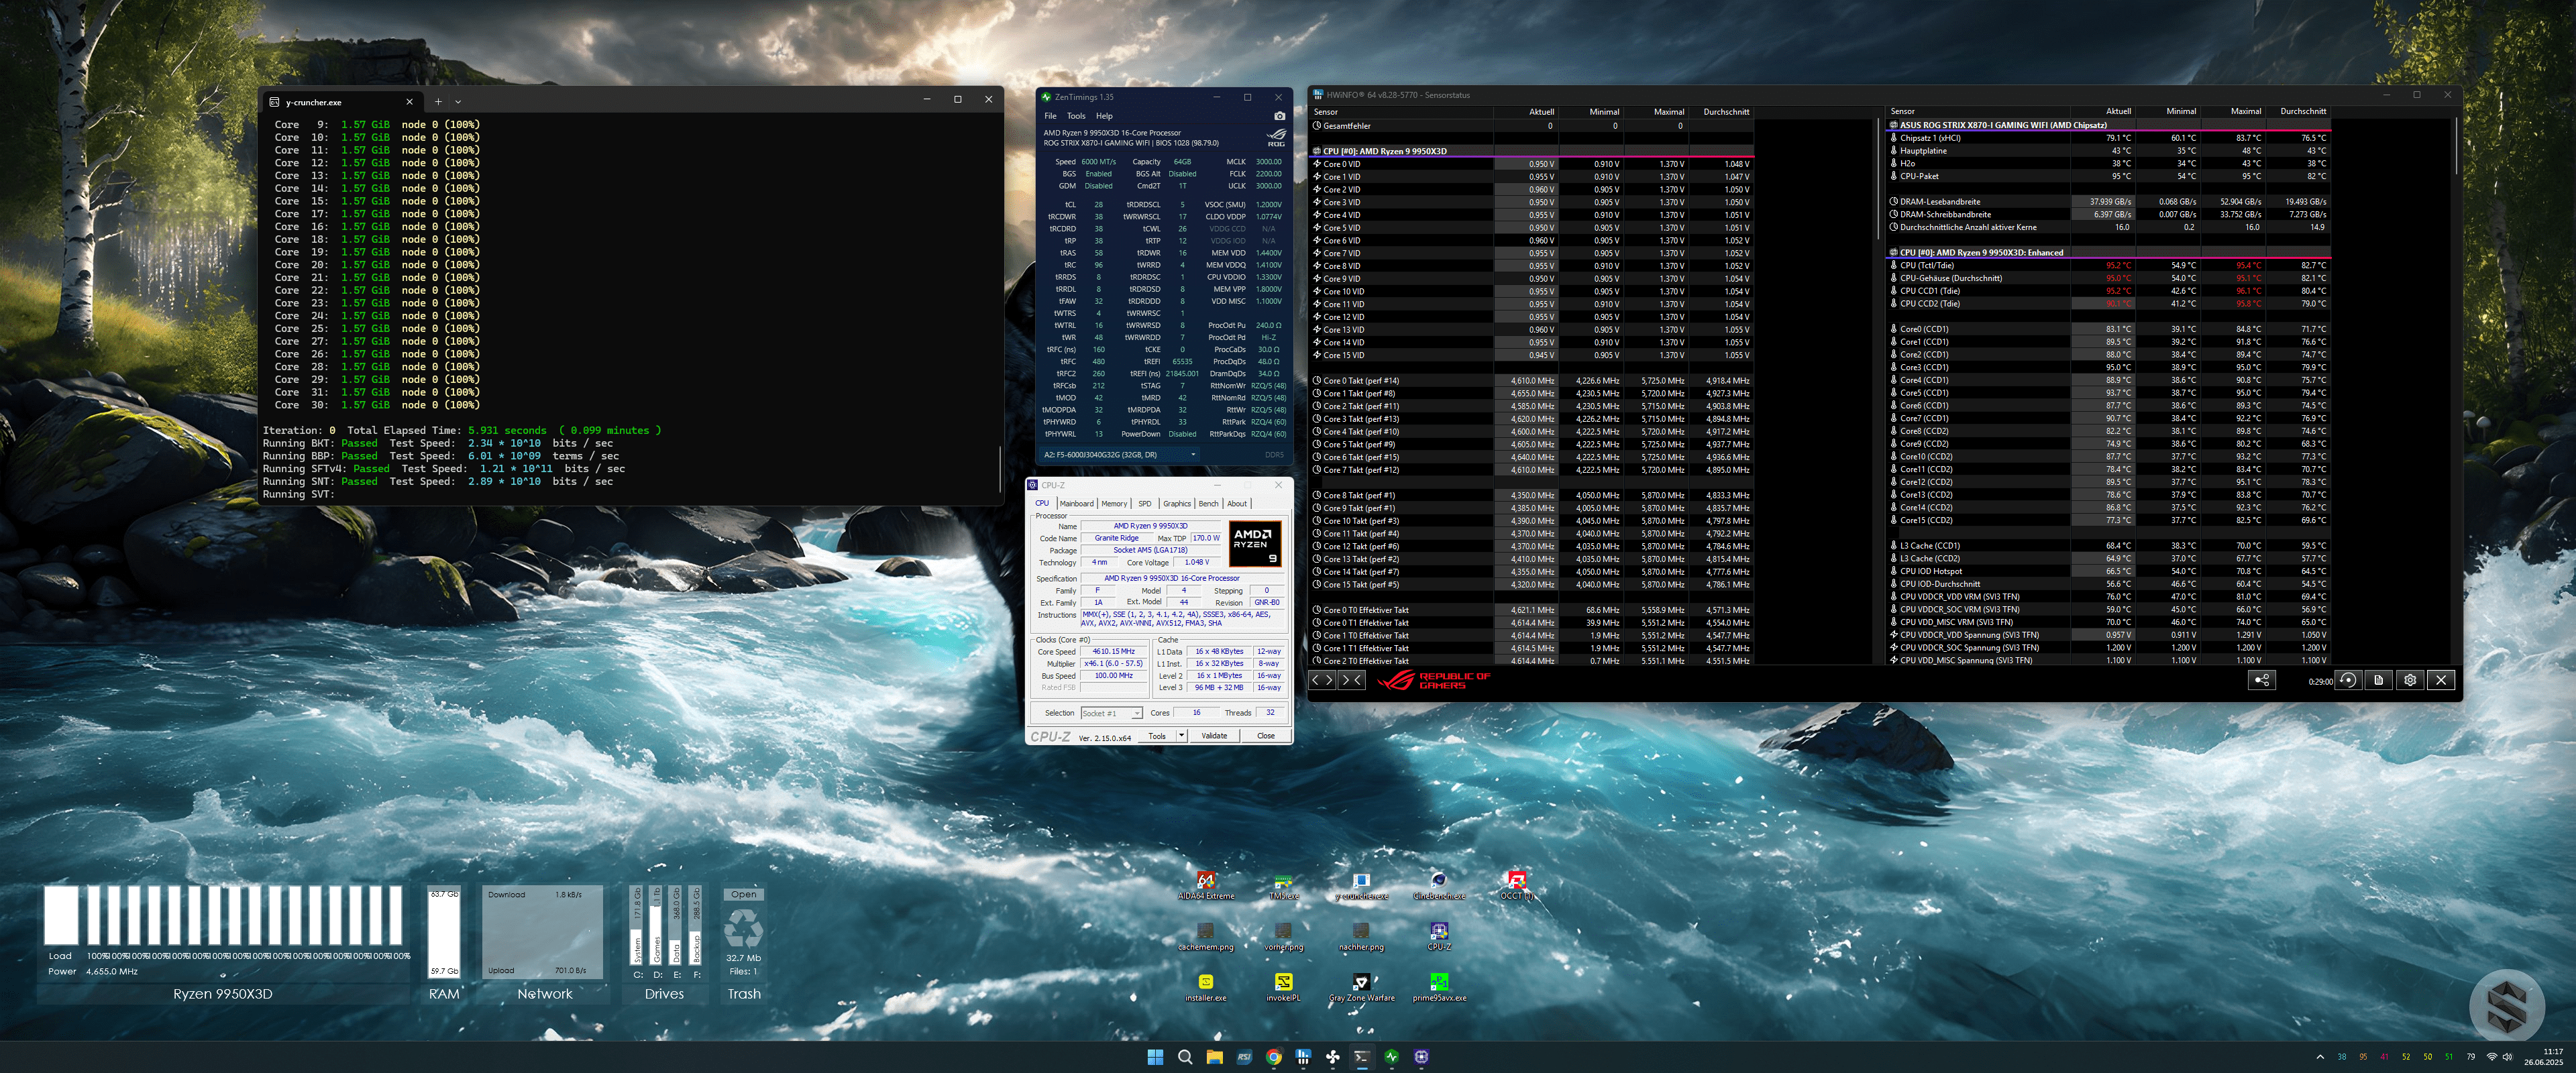
Task: Open ZenTimings Tools menu
Action: pos(1076,116)
